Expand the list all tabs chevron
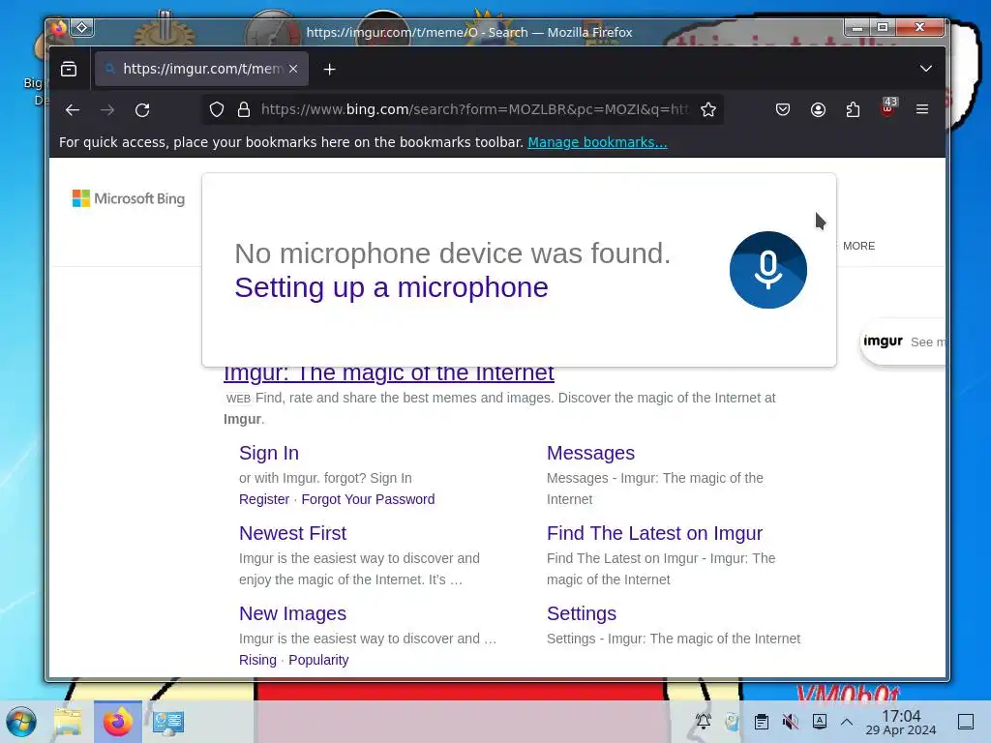 point(926,69)
